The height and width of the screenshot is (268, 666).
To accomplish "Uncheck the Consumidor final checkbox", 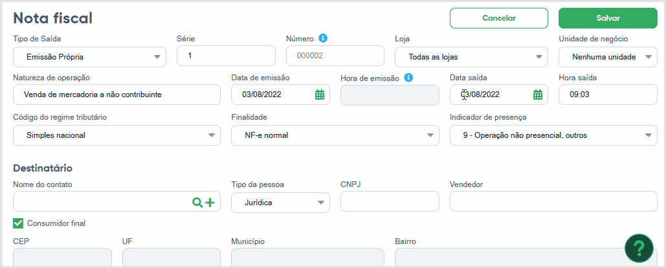I will tap(18, 223).
